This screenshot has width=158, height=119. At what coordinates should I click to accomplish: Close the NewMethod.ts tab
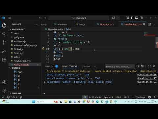point(144,24)
